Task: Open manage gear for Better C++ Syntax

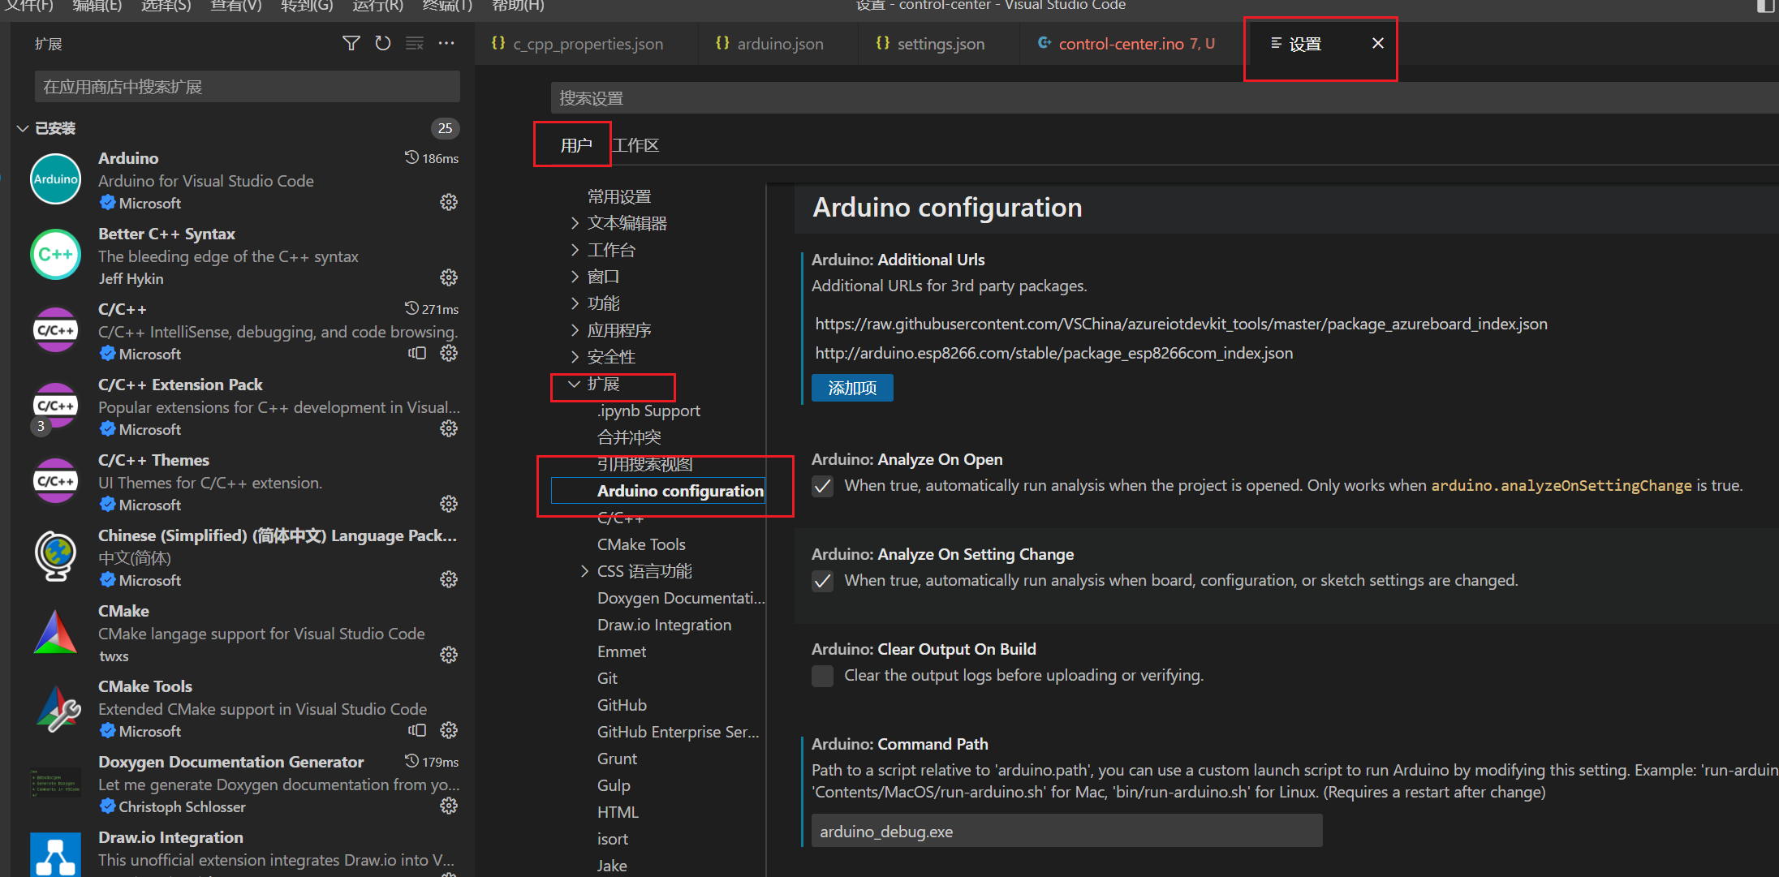Action: [x=449, y=277]
